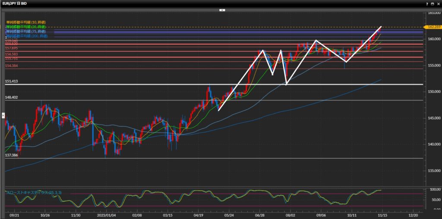Expand the left side panel arrow
This screenshot has width=442, height=219.
pyautogui.click(x=3, y=115)
